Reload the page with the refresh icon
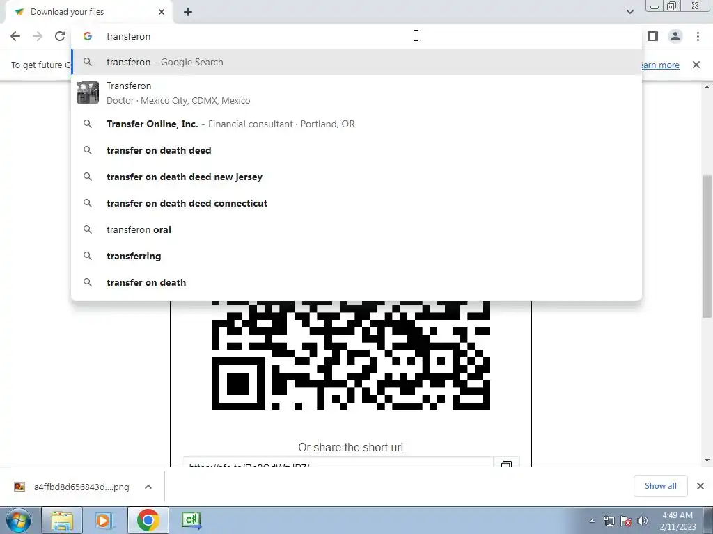The height and width of the screenshot is (534, 713). click(60, 36)
